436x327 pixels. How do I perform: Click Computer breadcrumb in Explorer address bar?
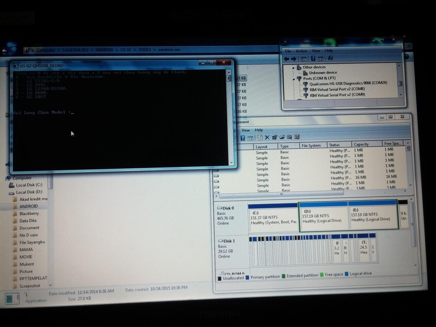tap(46, 50)
